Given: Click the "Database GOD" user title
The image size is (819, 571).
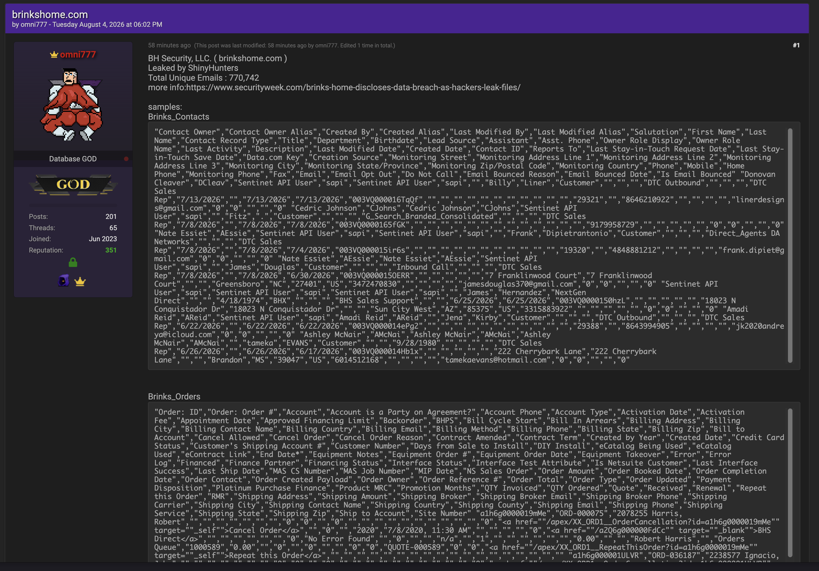Looking at the screenshot, I should click(73, 159).
